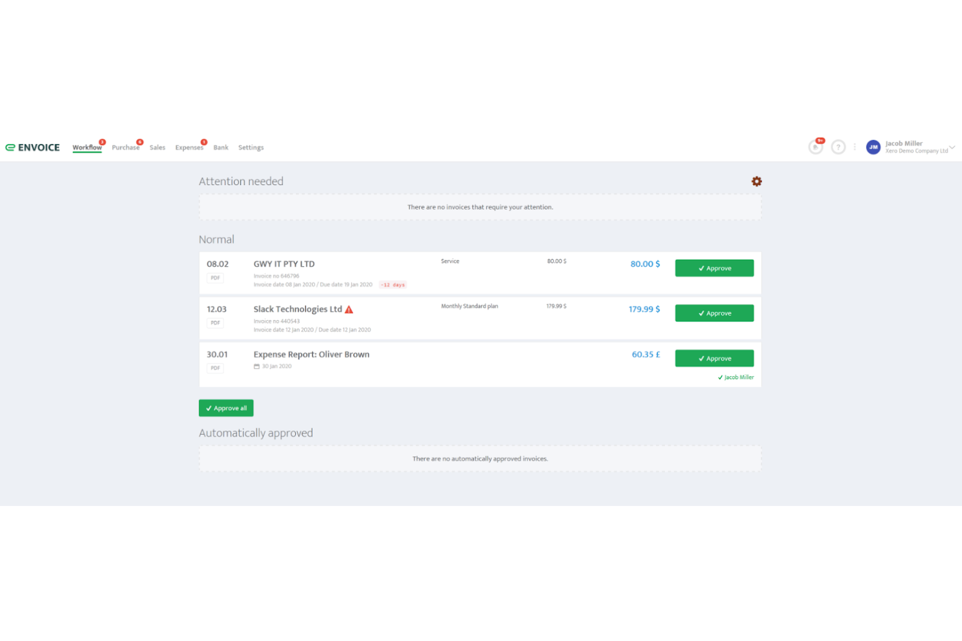Select the Bank menu item
This screenshot has width=962, height=641.
[220, 147]
